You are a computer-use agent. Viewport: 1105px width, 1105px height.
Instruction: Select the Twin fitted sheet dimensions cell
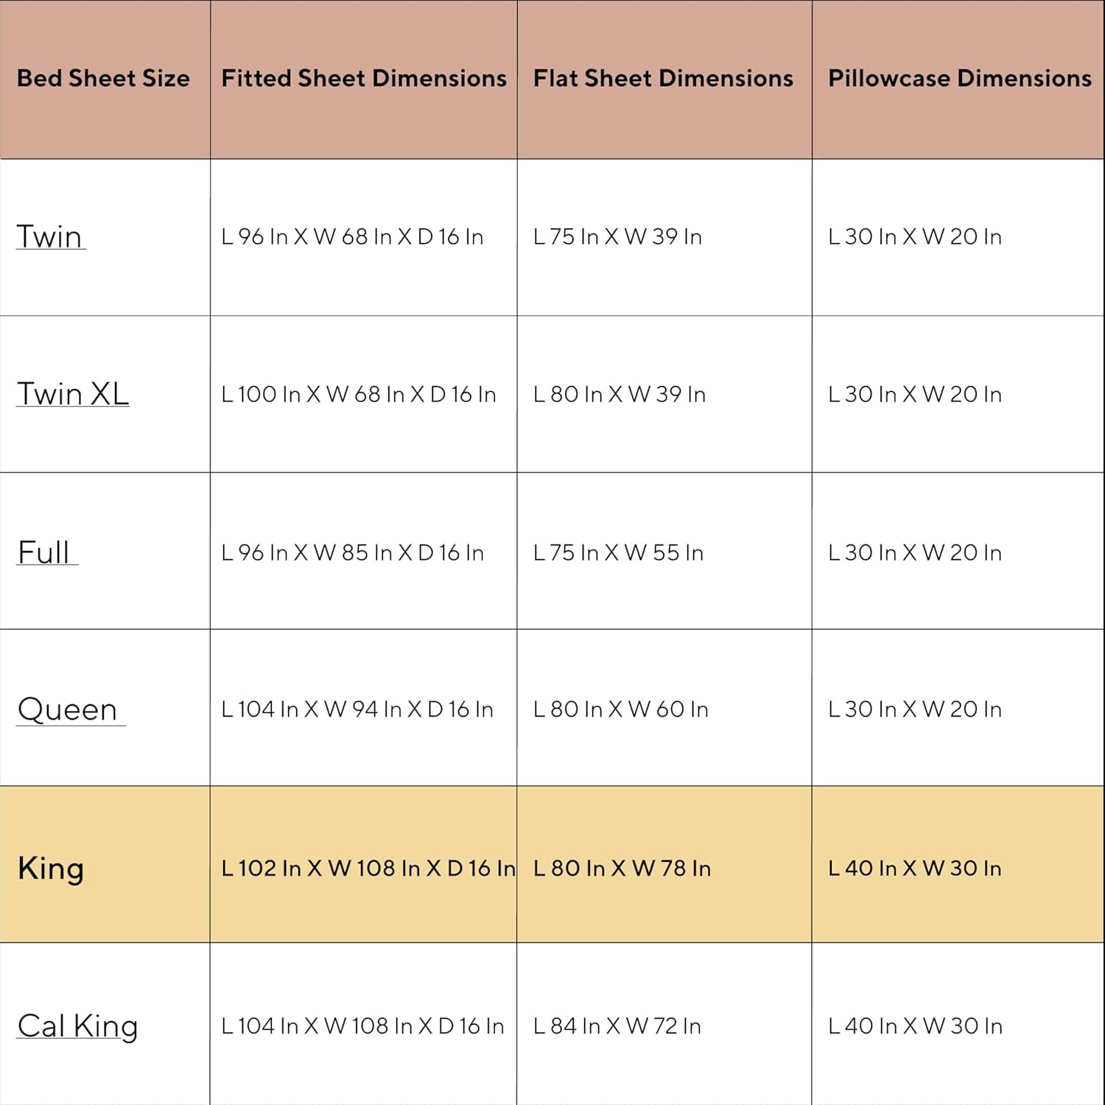352,236
